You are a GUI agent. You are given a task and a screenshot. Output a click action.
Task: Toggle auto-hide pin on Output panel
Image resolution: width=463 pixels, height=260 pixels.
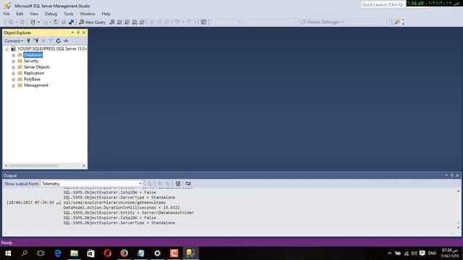coord(451,175)
